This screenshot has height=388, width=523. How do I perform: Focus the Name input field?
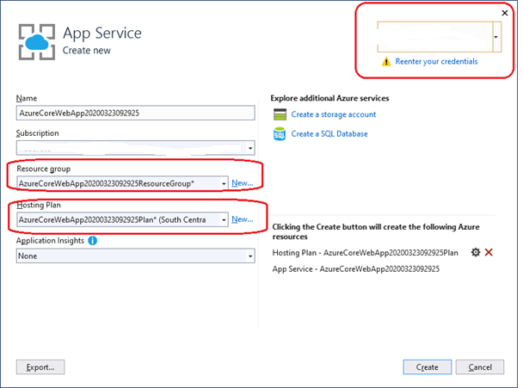click(136, 113)
